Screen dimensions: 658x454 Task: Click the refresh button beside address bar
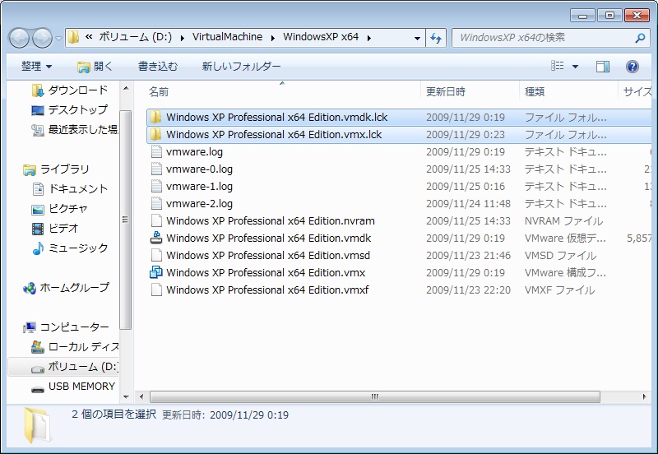[436, 38]
